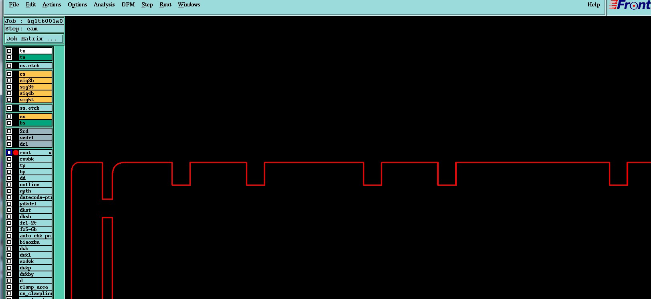This screenshot has width=651, height=299.
Task: Open the Options menu
Action: [77, 5]
